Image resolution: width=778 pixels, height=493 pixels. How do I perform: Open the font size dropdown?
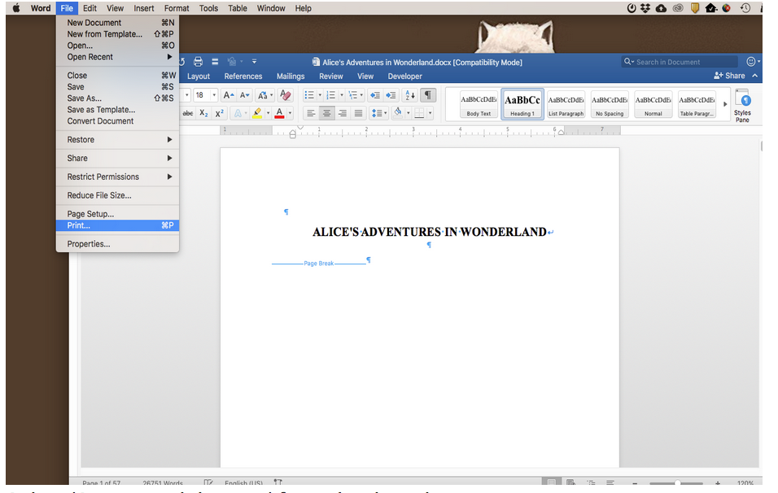214,95
